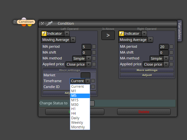Tick the left Applied price checkbox
The width and height of the screenshot is (187, 140).
[94, 64]
